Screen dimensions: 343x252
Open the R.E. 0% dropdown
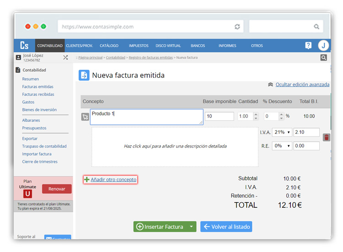coord(282,146)
